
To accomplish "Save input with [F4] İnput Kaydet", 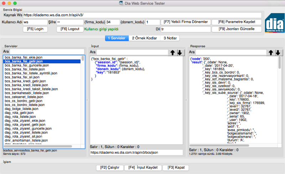I will (x=143, y=168).
